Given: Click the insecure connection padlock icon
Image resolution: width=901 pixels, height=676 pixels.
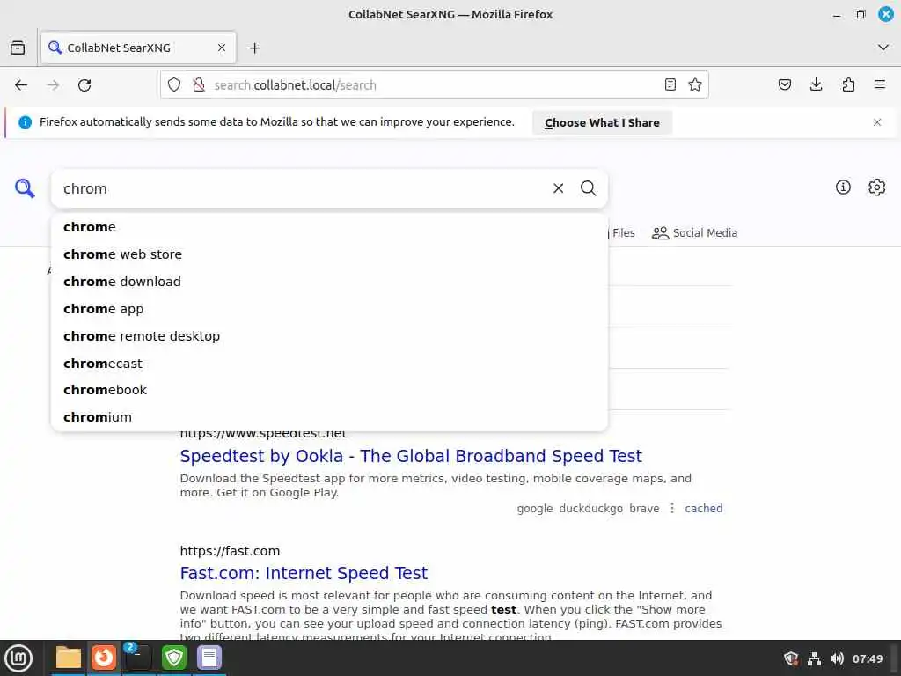Looking at the screenshot, I should click(199, 85).
